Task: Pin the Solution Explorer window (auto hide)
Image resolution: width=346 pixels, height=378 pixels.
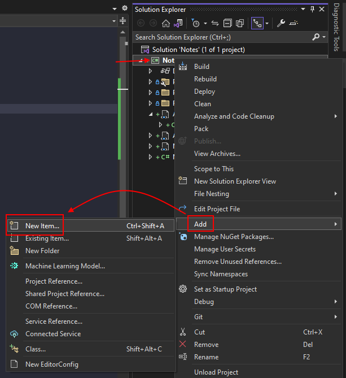Action: 312,10
